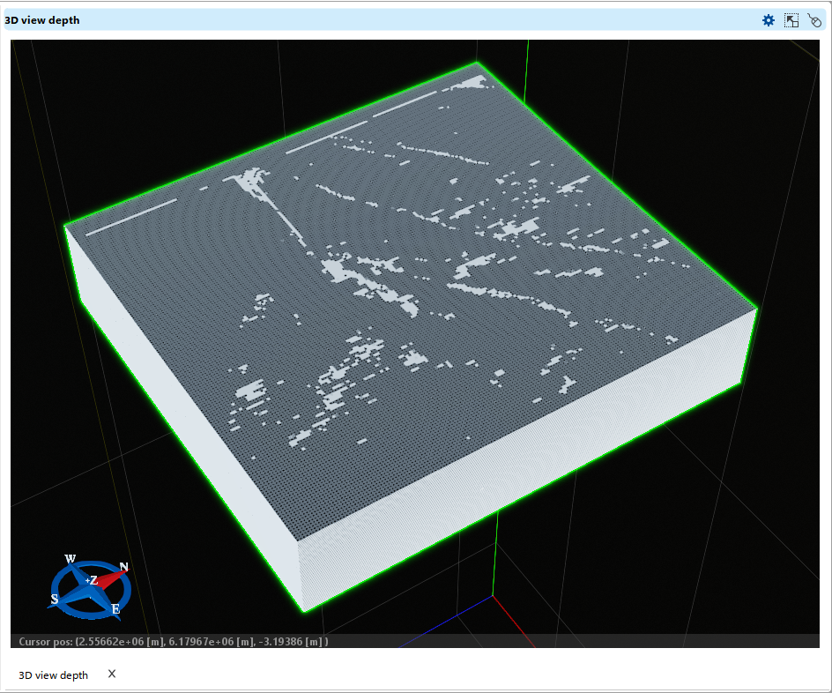The width and height of the screenshot is (832, 693).
Task: Close the 3D view depth tab
Action: 111,674
